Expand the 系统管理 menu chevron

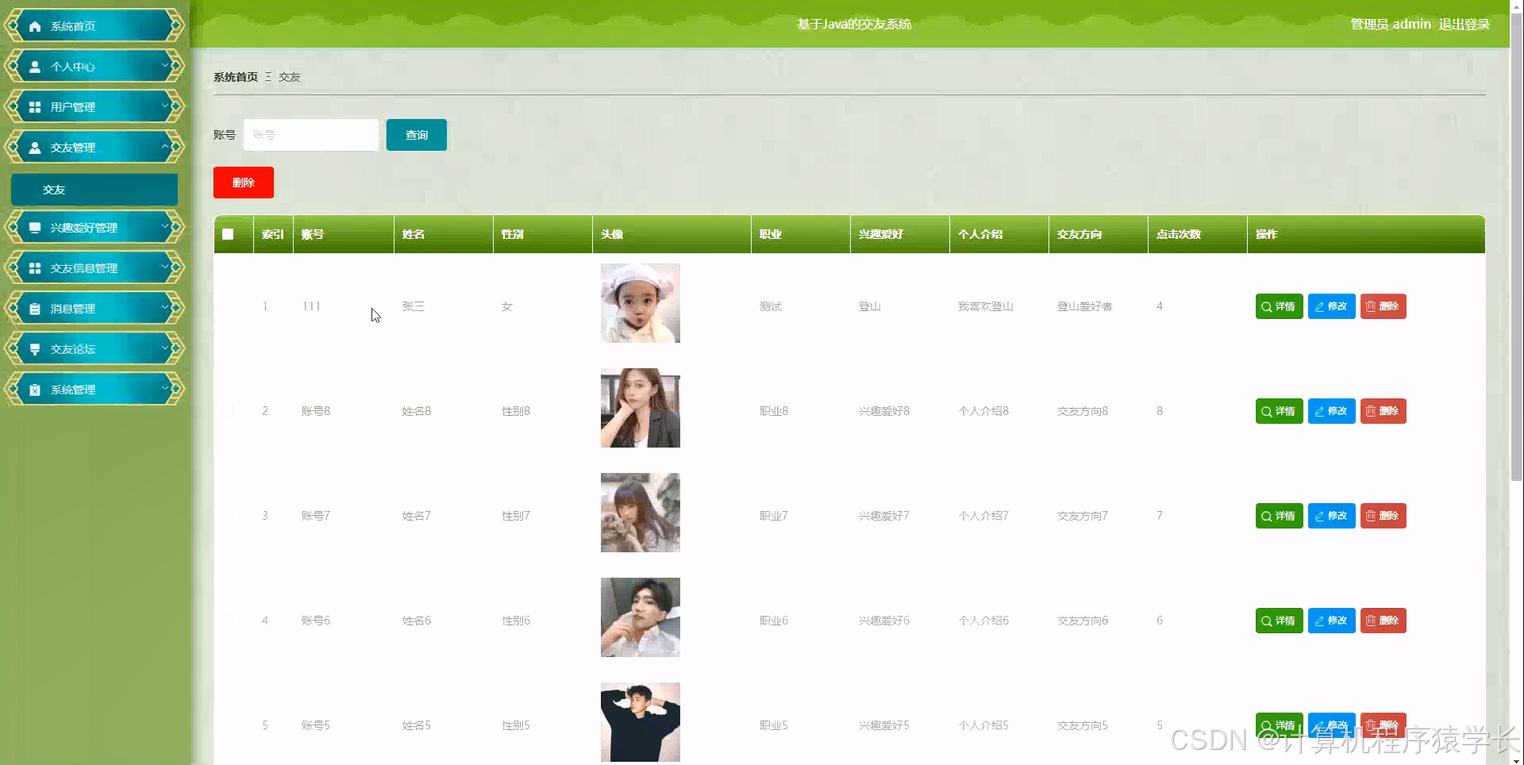(165, 388)
